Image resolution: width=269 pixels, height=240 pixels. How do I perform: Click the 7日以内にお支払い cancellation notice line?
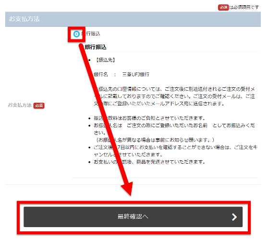[175, 151]
